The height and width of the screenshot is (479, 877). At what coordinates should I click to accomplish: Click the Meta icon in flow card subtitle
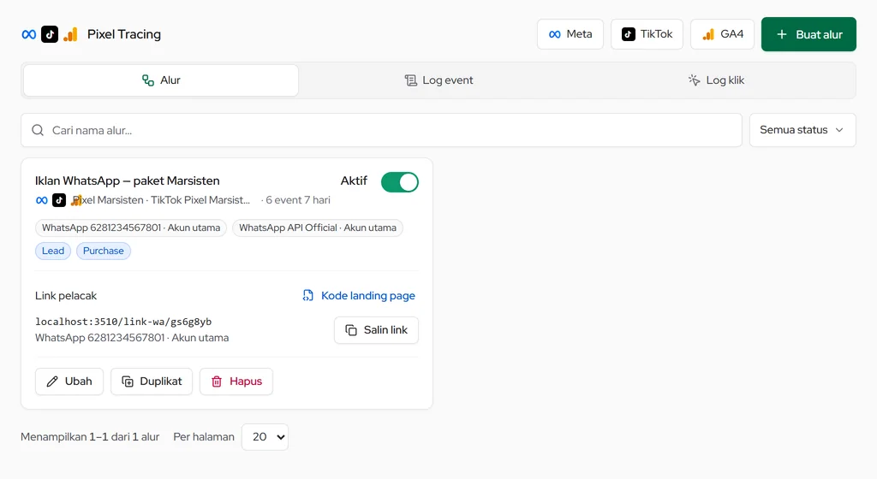42,200
